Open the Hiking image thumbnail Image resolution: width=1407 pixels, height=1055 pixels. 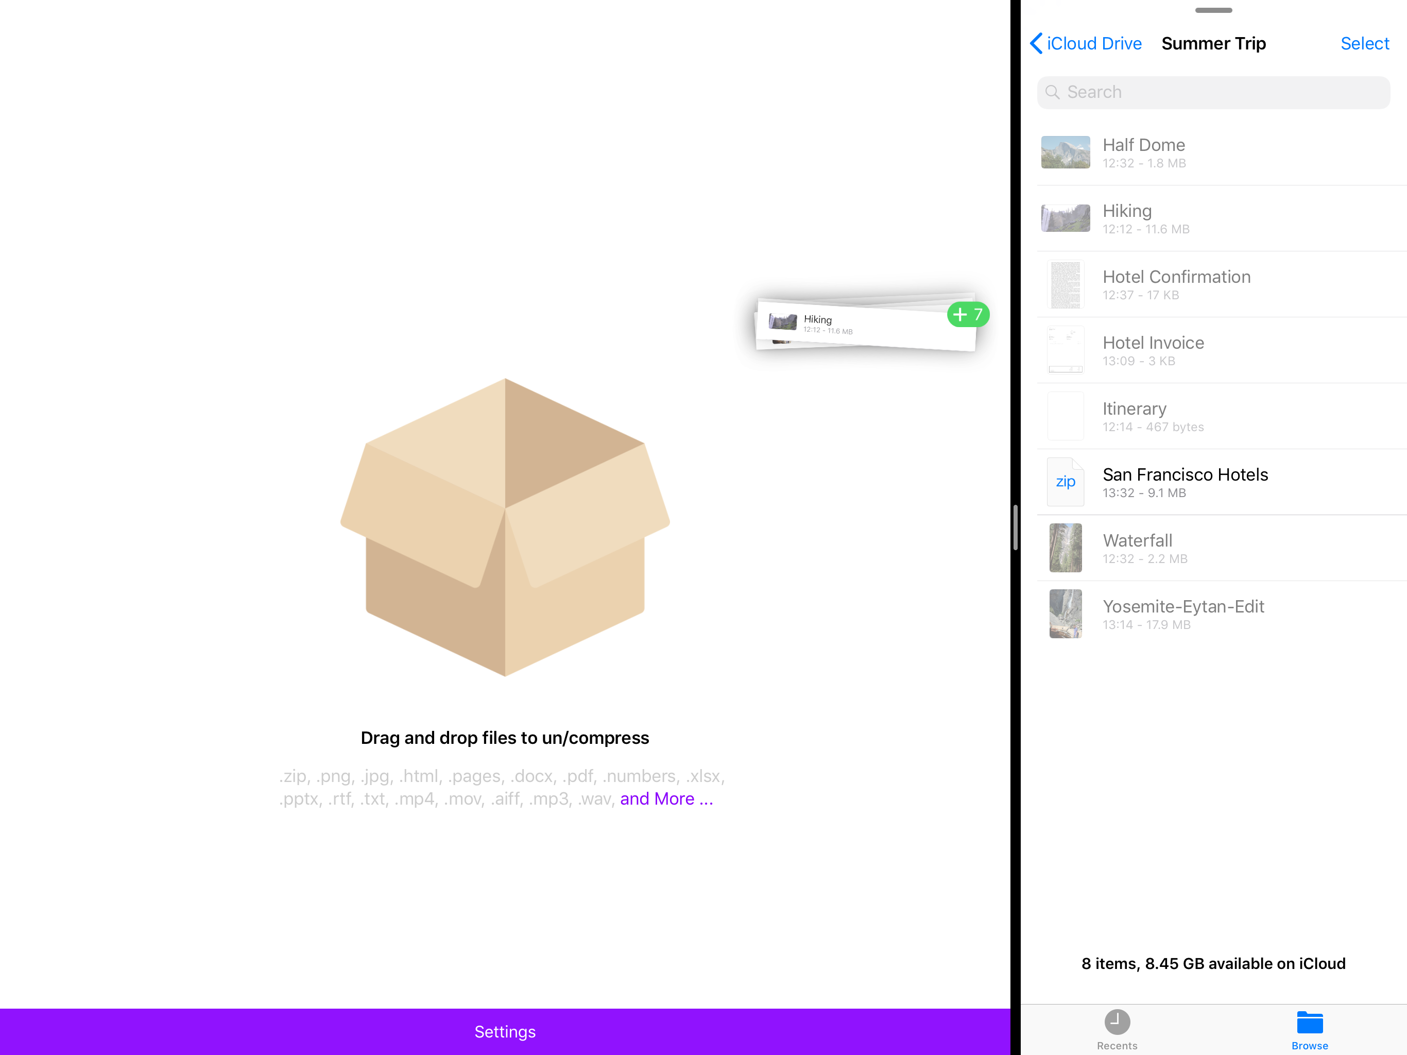click(1065, 218)
